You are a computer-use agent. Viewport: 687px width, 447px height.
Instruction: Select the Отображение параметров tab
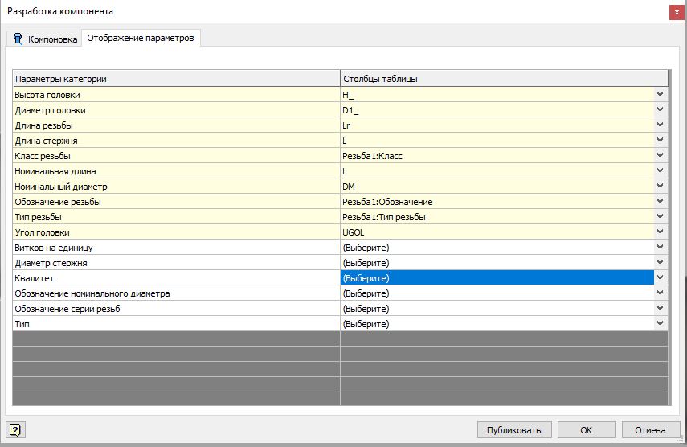141,38
